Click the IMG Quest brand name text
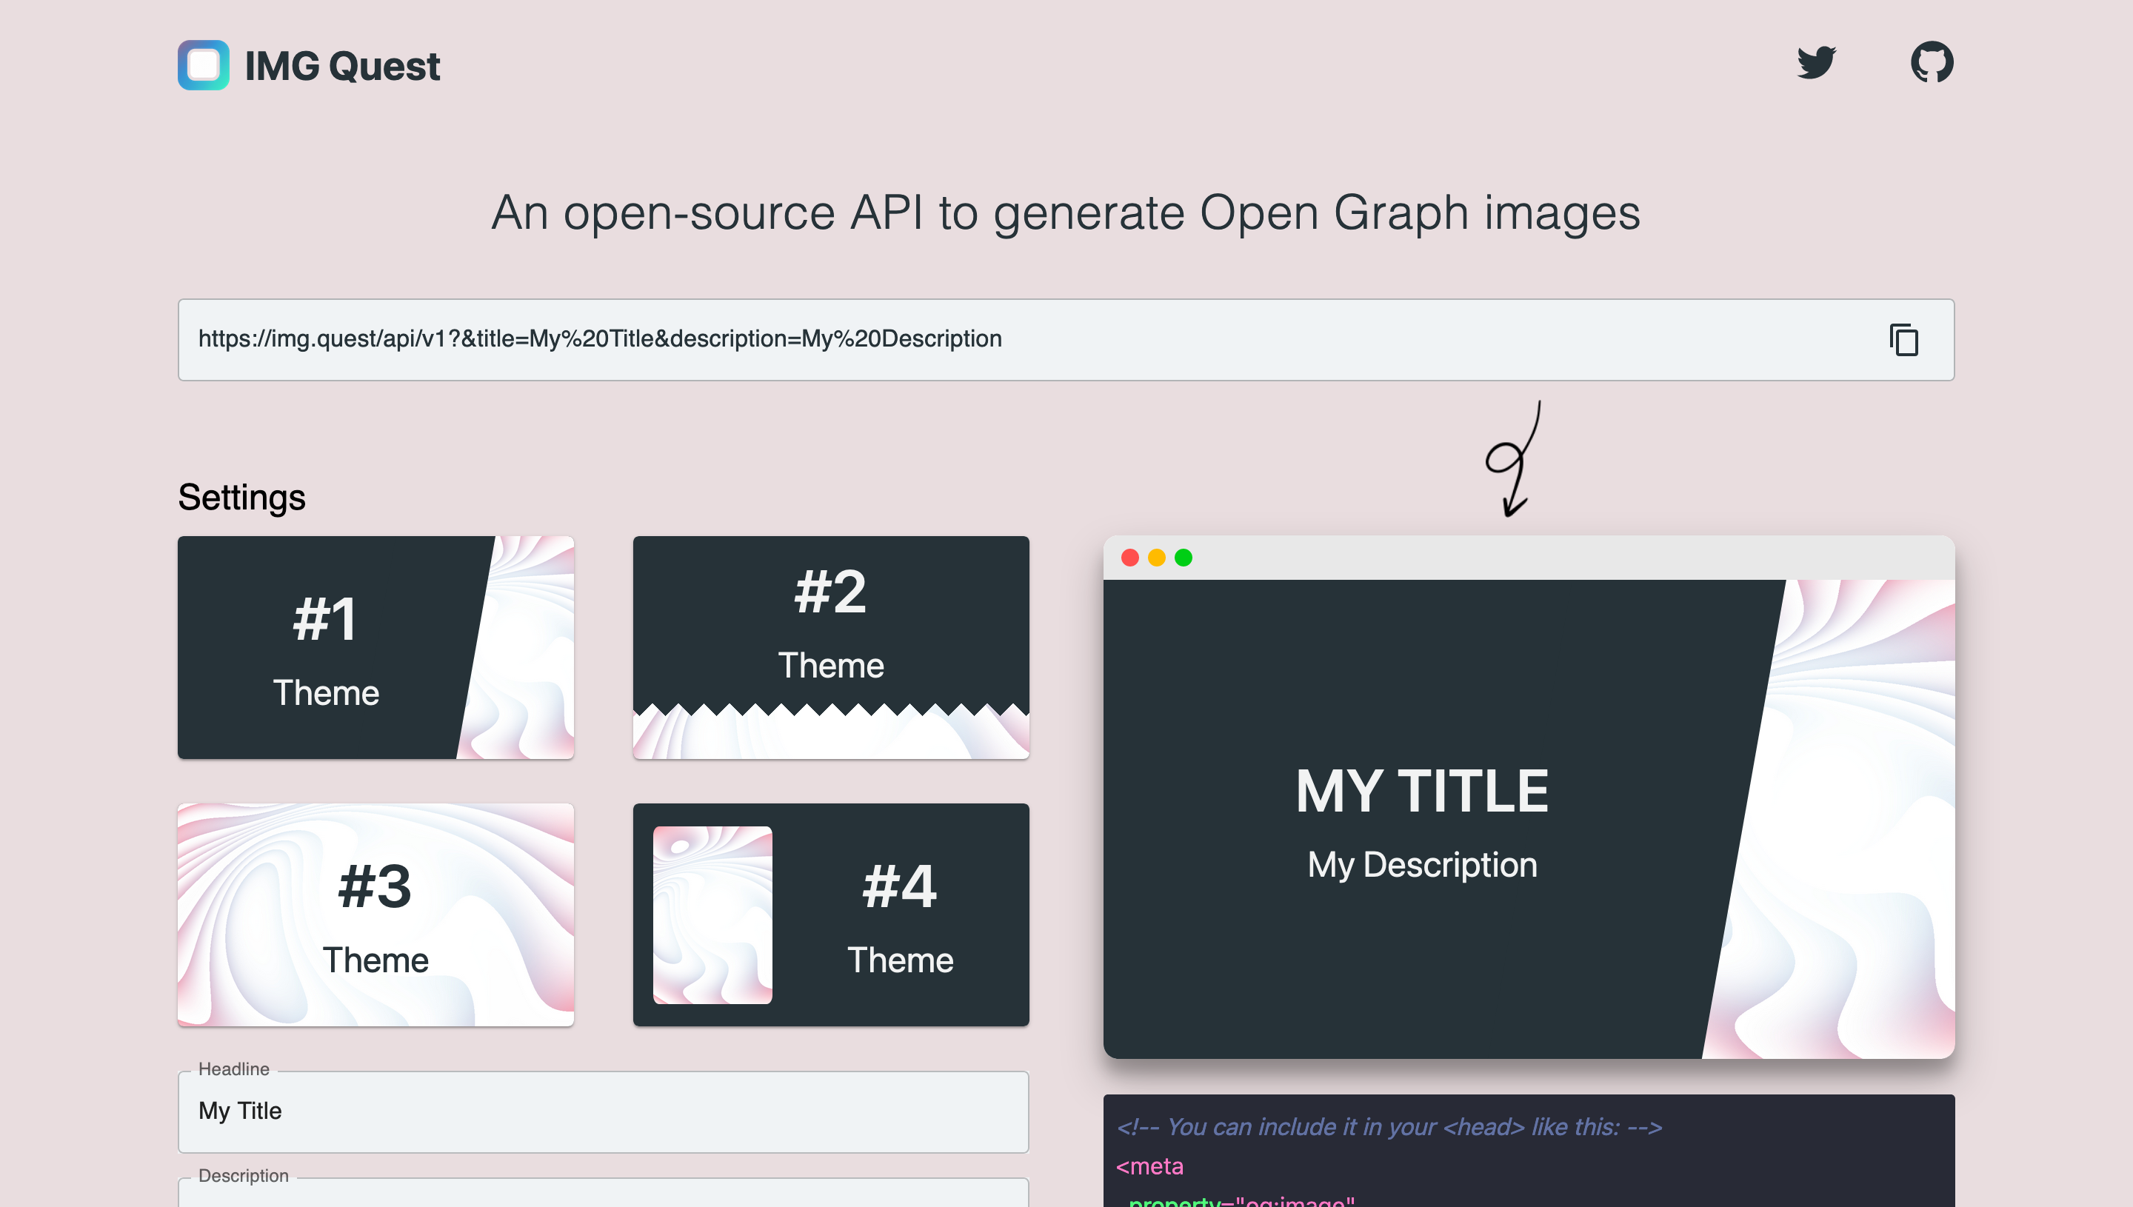Viewport: 2133px width, 1207px height. click(342, 67)
